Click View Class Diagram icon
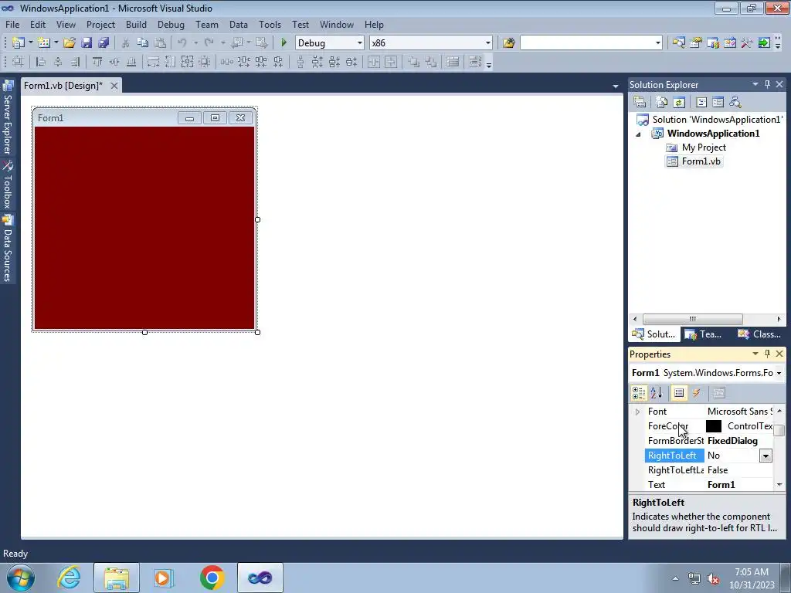Viewport: 791px width, 593px height. (x=735, y=103)
